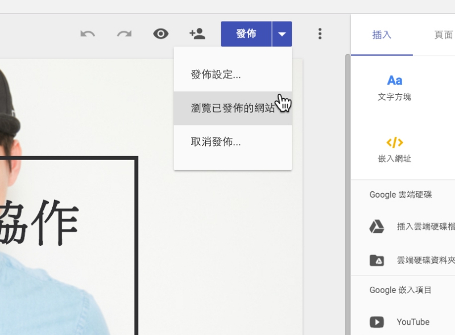The height and width of the screenshot is (335, 455).
Task: Click the add collaborator person icon
Action: click(197, 34)
